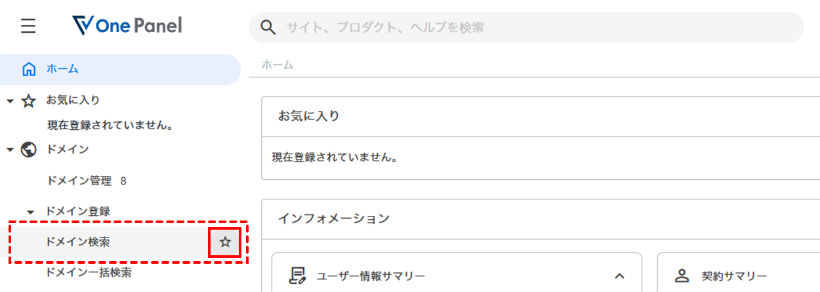
Task: Collapse the ユーザー情報サマリー panel chevron
Action: (x=619, y=276)
